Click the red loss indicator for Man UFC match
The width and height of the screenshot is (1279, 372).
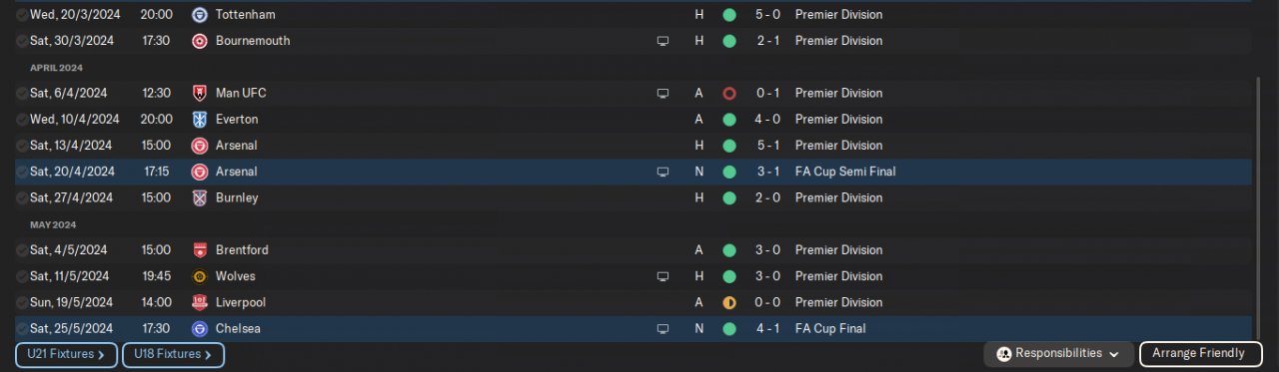click(x=729, y=93)
